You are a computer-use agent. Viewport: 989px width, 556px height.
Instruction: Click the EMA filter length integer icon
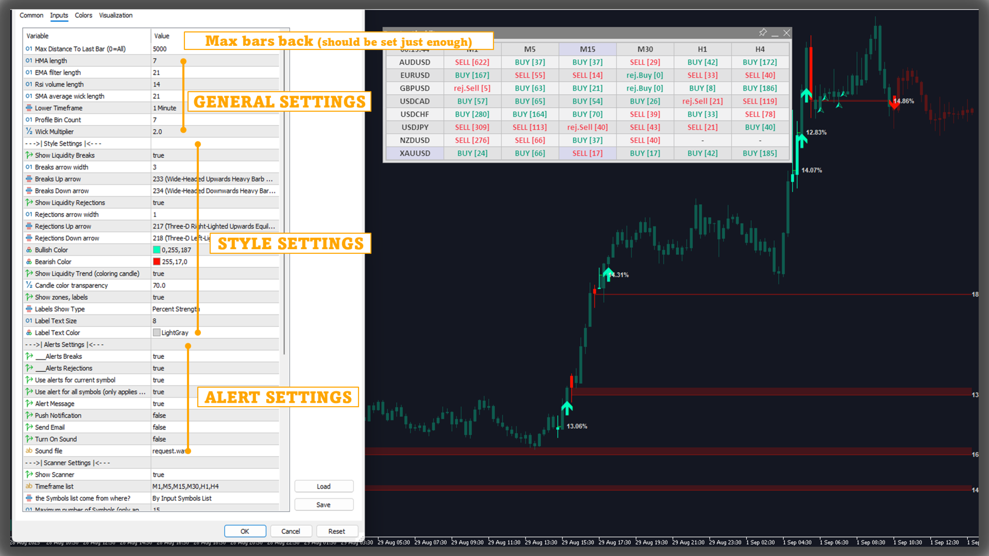pyautogui.click(x=29, y=73)
